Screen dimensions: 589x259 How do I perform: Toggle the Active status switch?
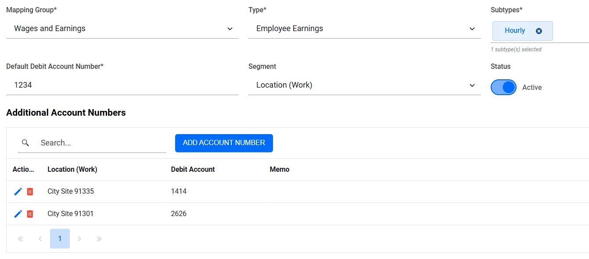(503, 87)
